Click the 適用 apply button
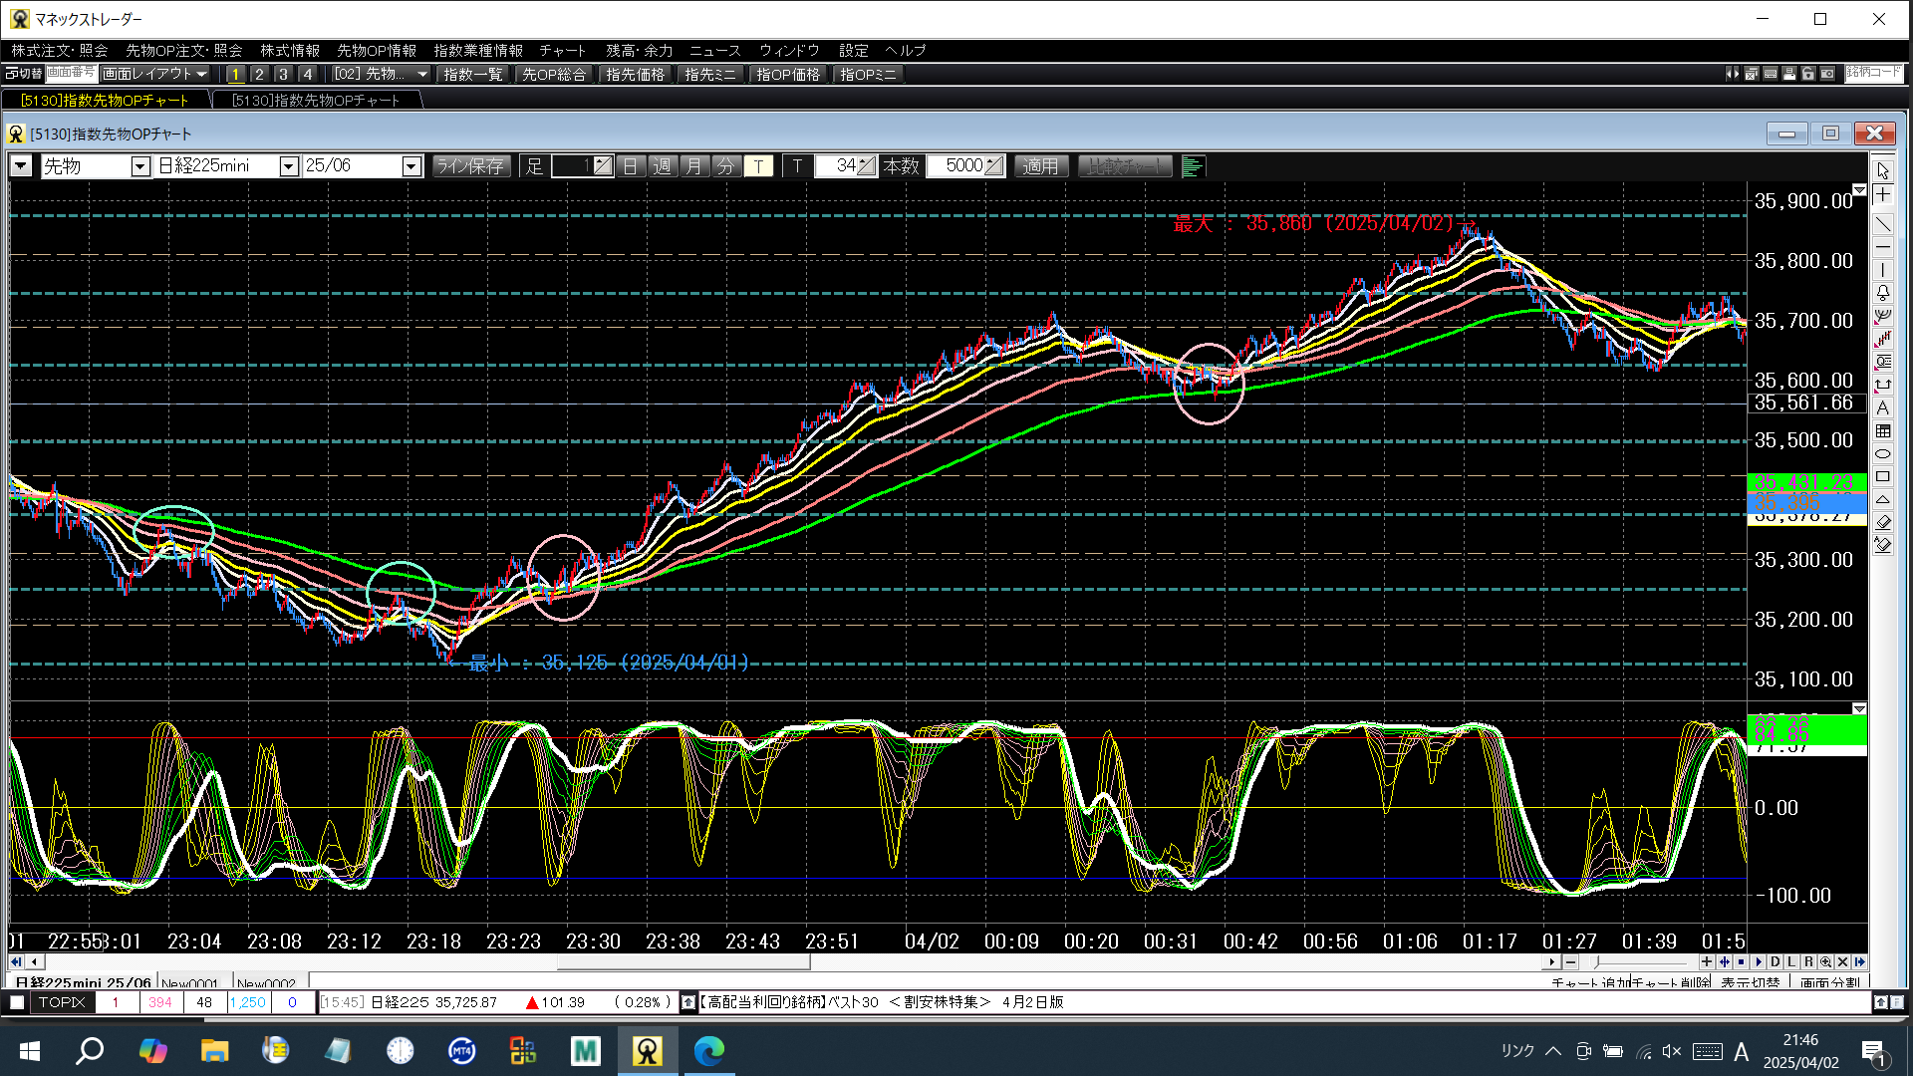Screen dimensions: 1913x1076 pyautogui.click(x=1041, y=166)
